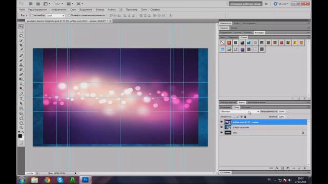Click the new adjustment layer icon
Viewport: 328px width, 184px height.
[288, 168]
